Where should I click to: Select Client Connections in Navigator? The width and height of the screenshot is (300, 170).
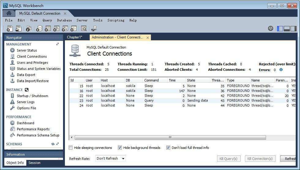(32, 56)
